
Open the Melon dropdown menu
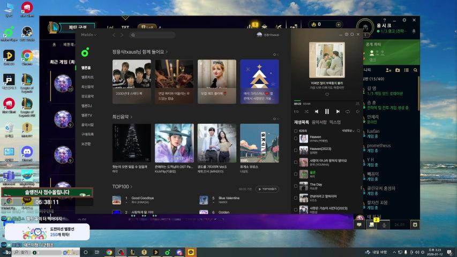88,35
